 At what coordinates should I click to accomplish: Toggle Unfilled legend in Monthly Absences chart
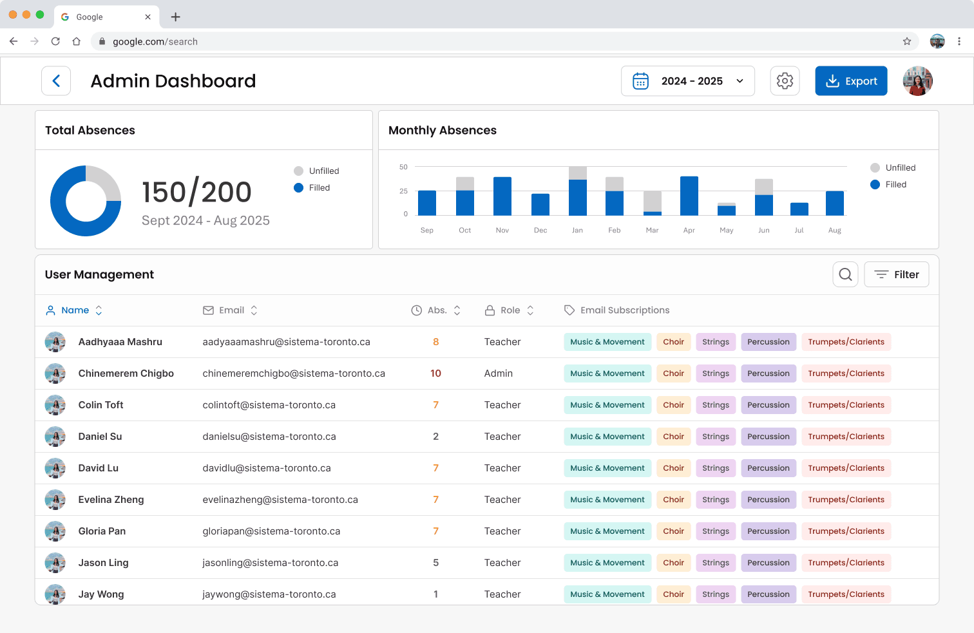[893, 167]
